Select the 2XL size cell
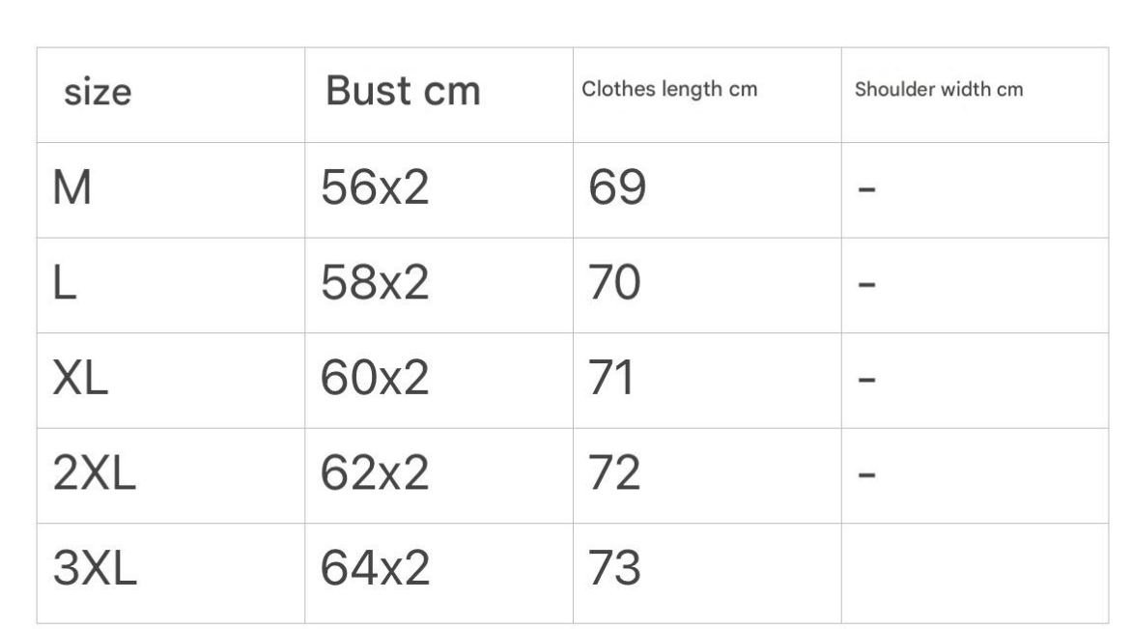 (92, 475)
